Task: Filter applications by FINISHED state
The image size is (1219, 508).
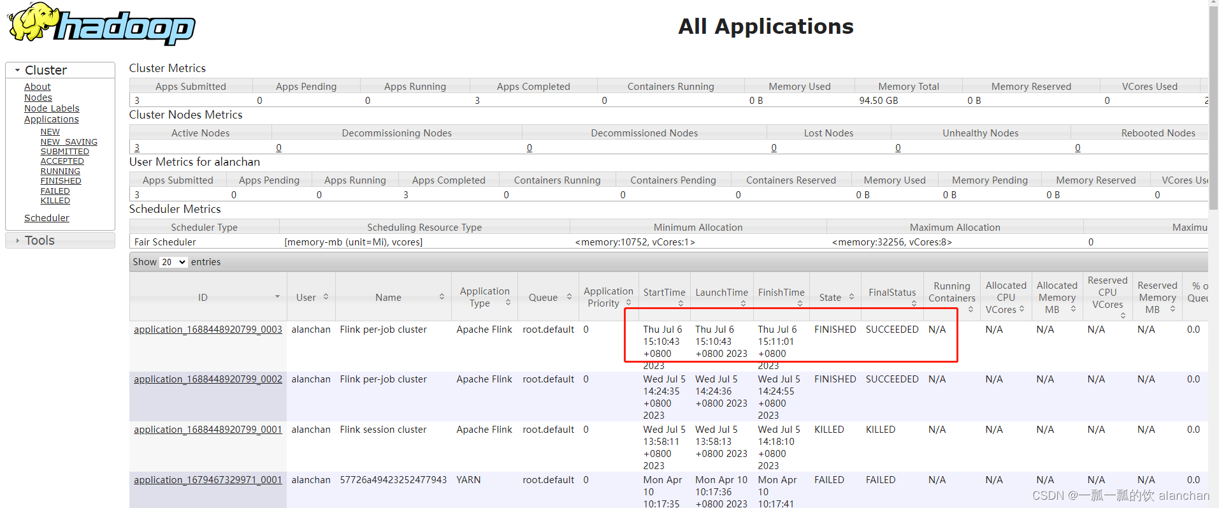Action: pos(61,181)
